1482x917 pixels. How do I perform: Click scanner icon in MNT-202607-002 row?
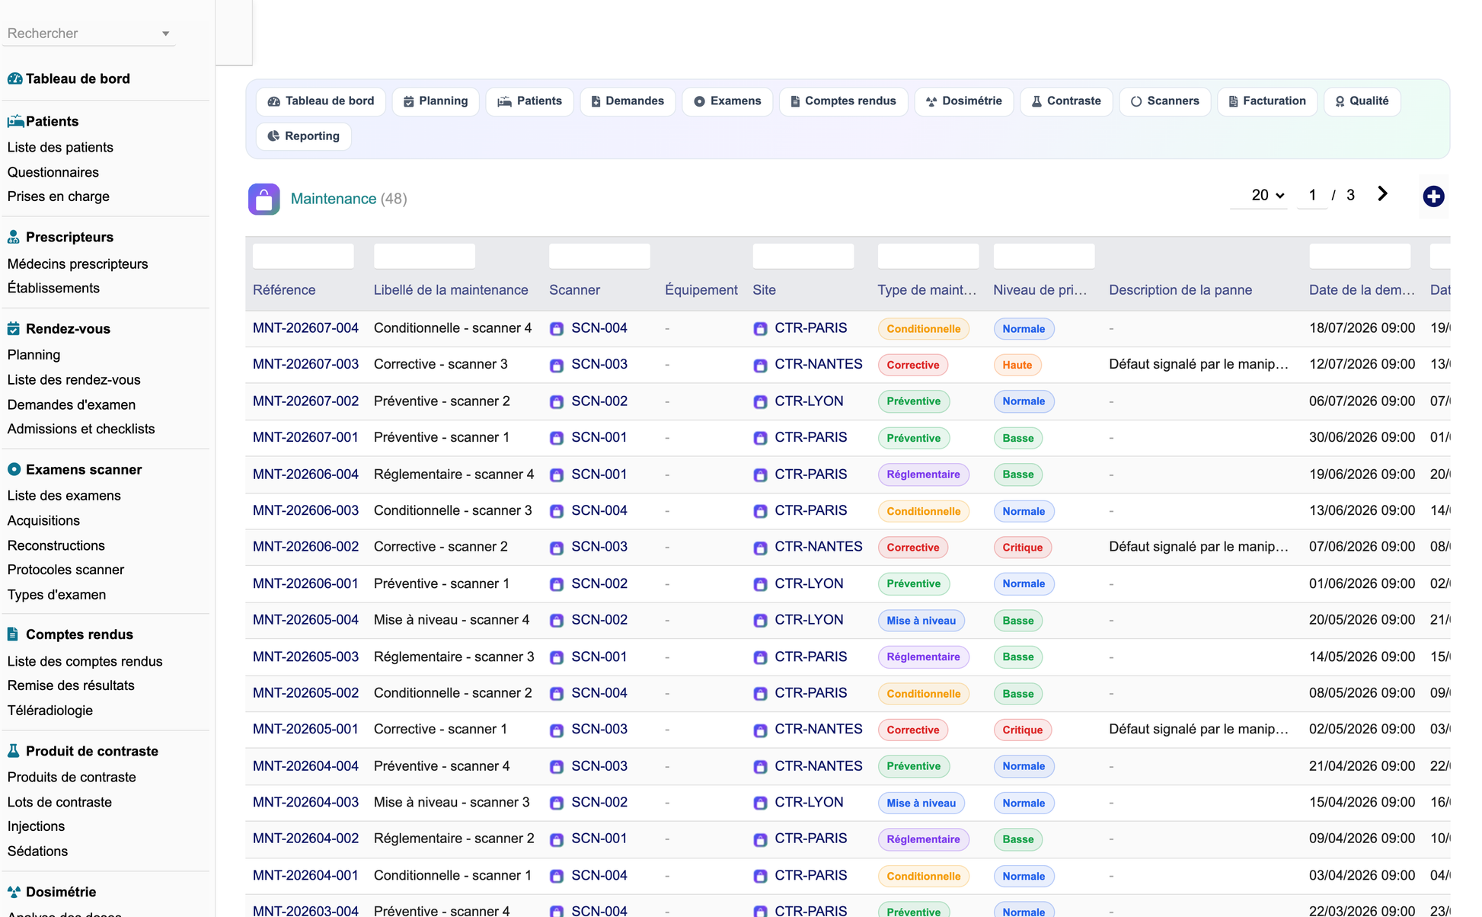click(557, 402)
